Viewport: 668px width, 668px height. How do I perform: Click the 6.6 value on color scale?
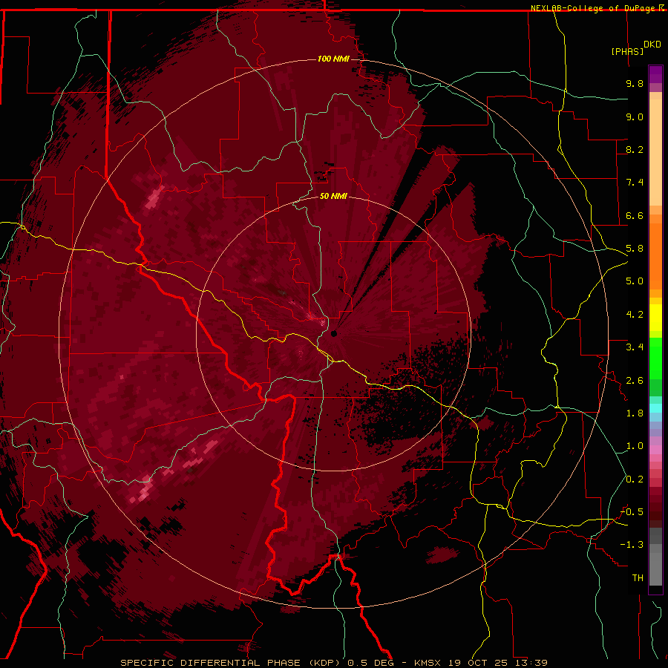[x=635, y=215]
